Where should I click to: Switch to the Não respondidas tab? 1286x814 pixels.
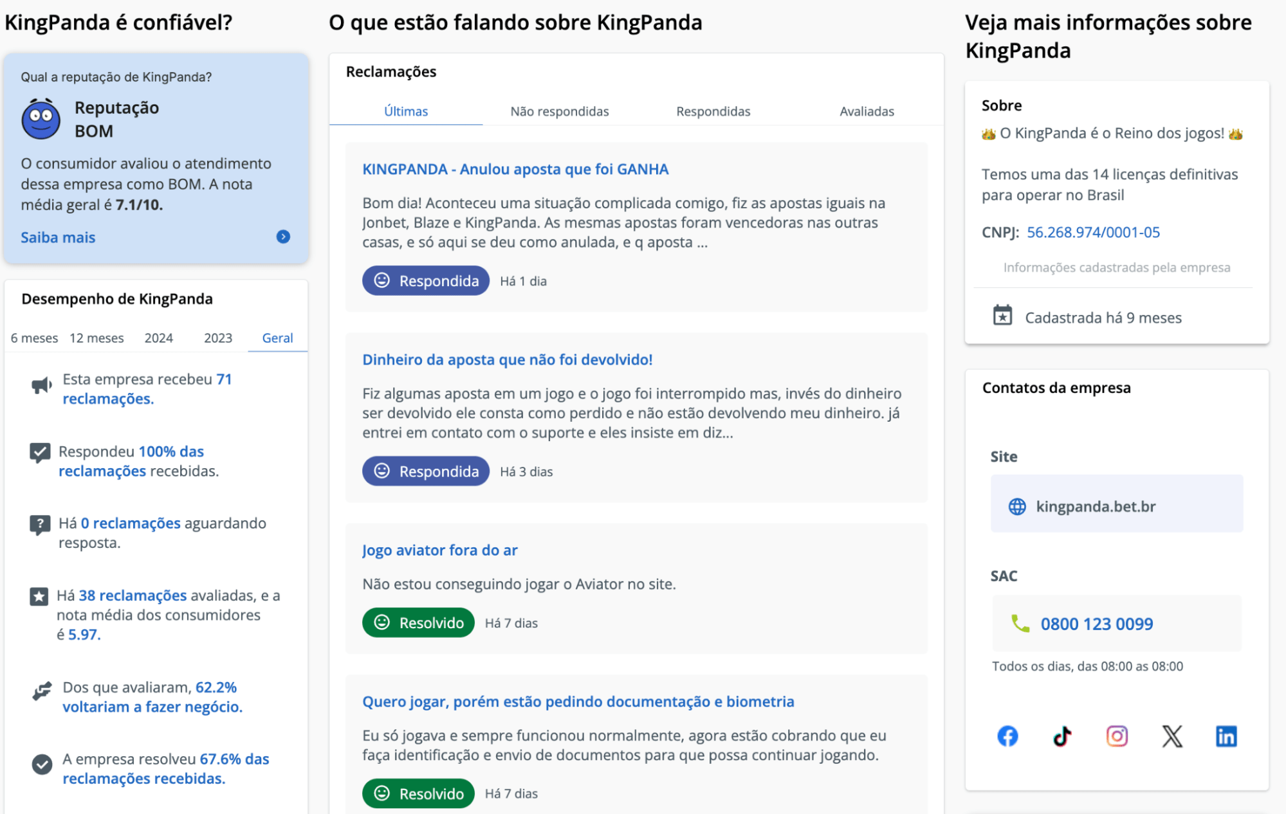(560, 111)
